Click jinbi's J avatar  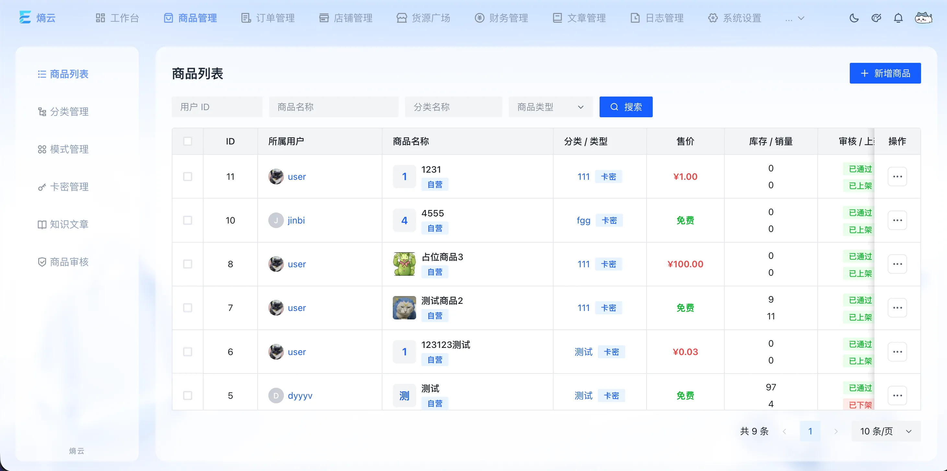276,220
